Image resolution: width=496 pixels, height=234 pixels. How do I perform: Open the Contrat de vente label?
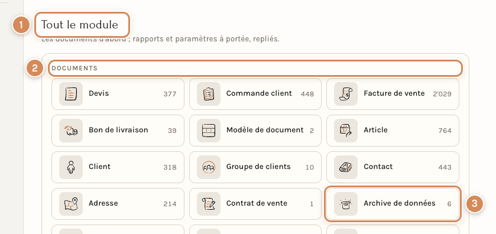pos(257,203)
